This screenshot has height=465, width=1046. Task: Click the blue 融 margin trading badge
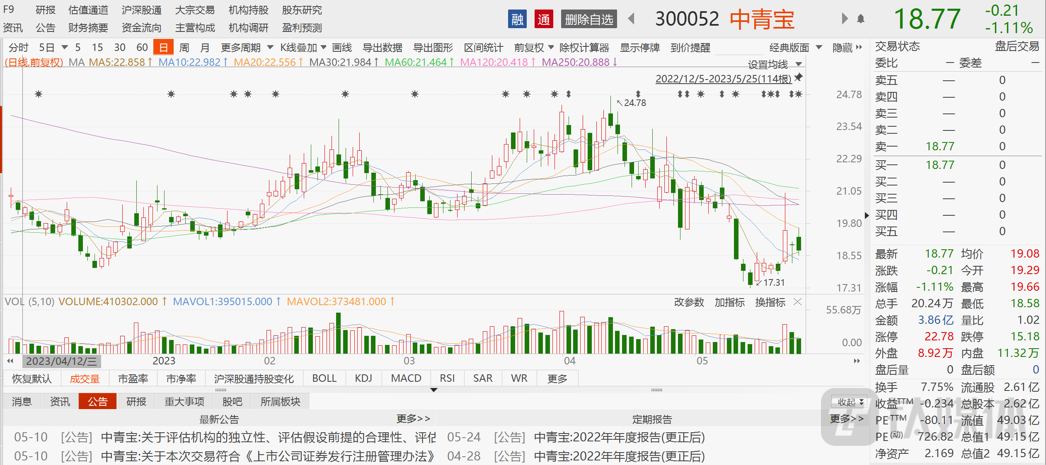(x=517, y=19)
